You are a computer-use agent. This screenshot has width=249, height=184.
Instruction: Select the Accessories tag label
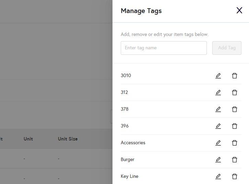click(133, 143)
